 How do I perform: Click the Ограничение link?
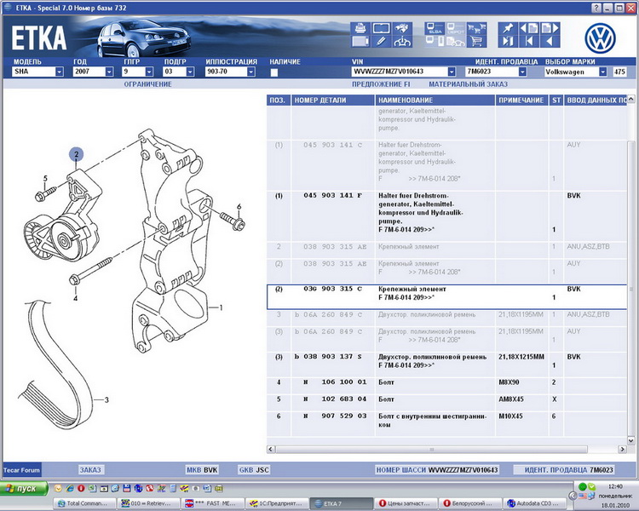tap(148, 84)
